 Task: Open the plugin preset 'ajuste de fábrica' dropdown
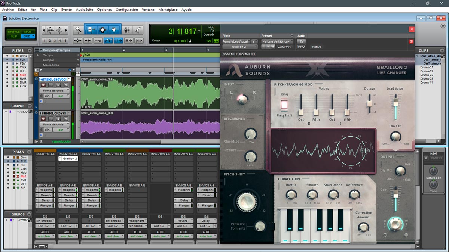click(x=277, y=41)
